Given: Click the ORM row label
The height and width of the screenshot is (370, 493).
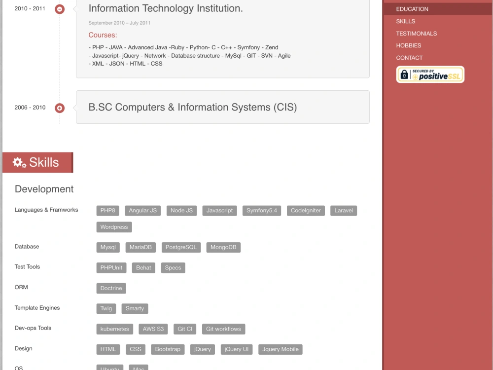Looking at the screenshot, I should click(x=21, y=287).
